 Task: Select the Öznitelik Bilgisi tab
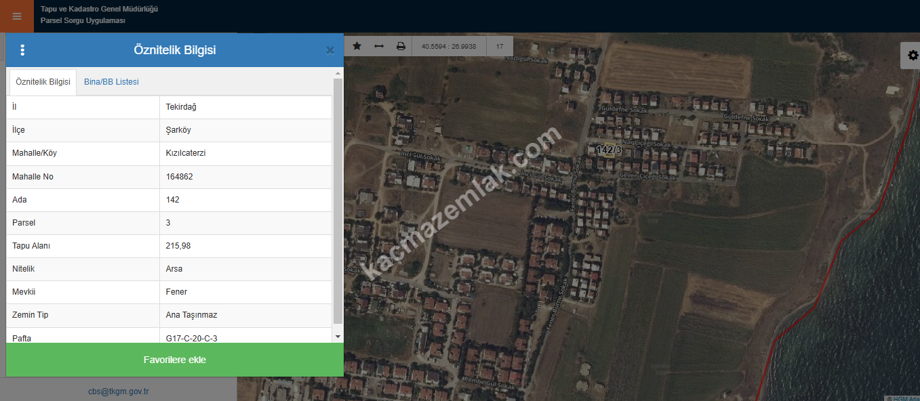pos(43,82)
